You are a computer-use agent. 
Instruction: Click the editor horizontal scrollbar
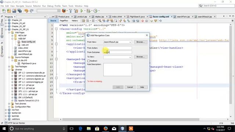coord(131,119)
